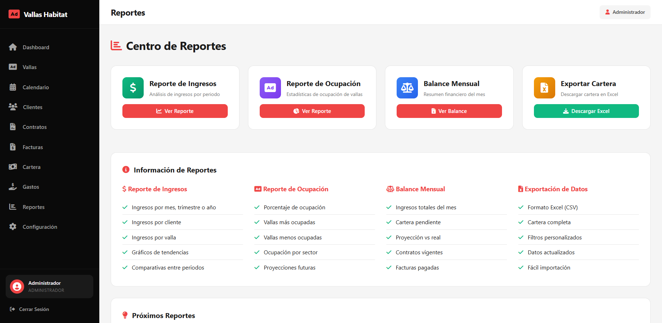The width and height of the screenshot is (662, 323).
Task: Click the blue balance scale icon
Action: (407, 88)
